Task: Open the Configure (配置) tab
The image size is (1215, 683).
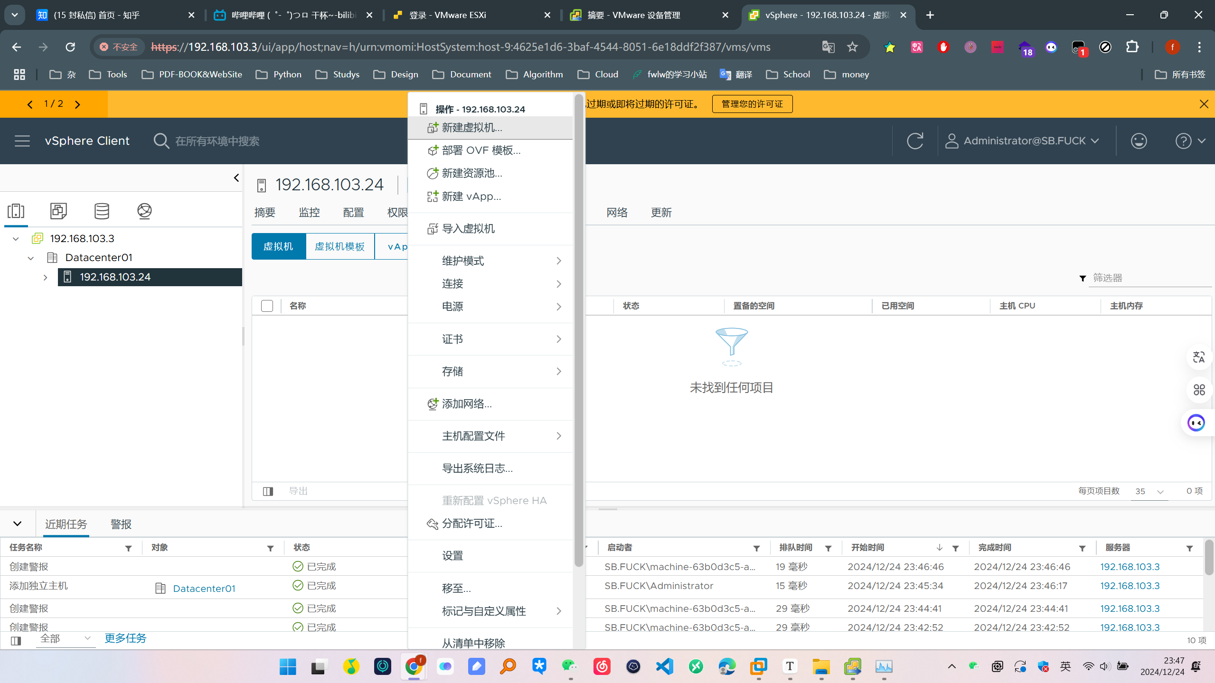Action: click(x=353, y=213)
